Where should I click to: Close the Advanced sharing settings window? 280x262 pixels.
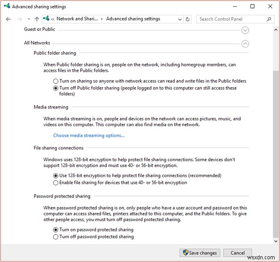pyautogui.click(x=270, y=6)
